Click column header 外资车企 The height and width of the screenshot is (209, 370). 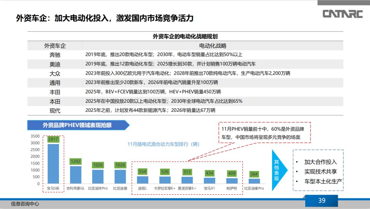point(55,46)
